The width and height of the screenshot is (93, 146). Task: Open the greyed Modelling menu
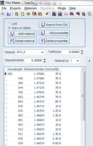click(x=47, y=8)
